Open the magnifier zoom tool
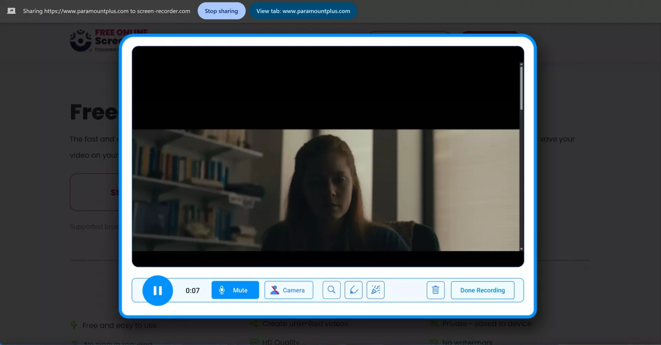Image resolution: width=661 pixels, height=345 pixels. [331, 290]
